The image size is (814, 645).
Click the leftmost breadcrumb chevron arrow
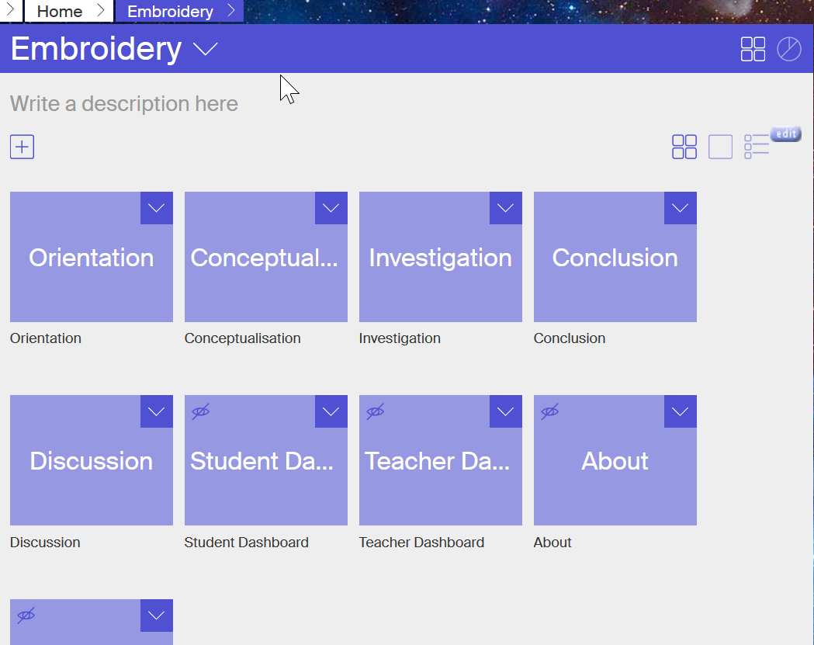click(x=10, y=11)
